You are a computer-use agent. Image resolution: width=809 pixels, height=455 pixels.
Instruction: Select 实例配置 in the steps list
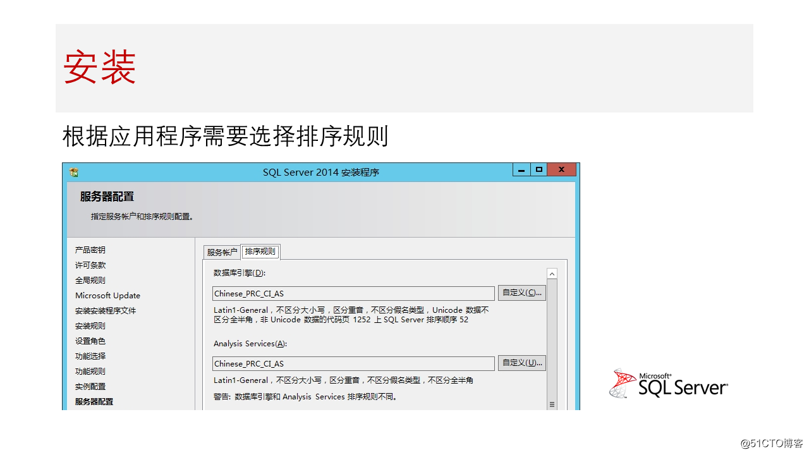point(90,387)
